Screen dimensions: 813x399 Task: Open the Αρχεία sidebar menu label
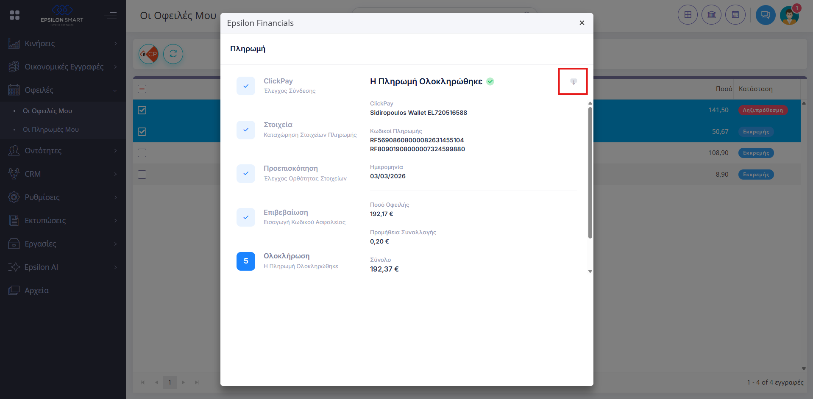[36, 290]
